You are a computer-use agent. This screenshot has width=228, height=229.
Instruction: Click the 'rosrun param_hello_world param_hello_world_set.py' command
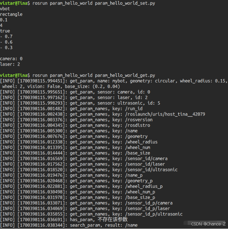(93, 3)
